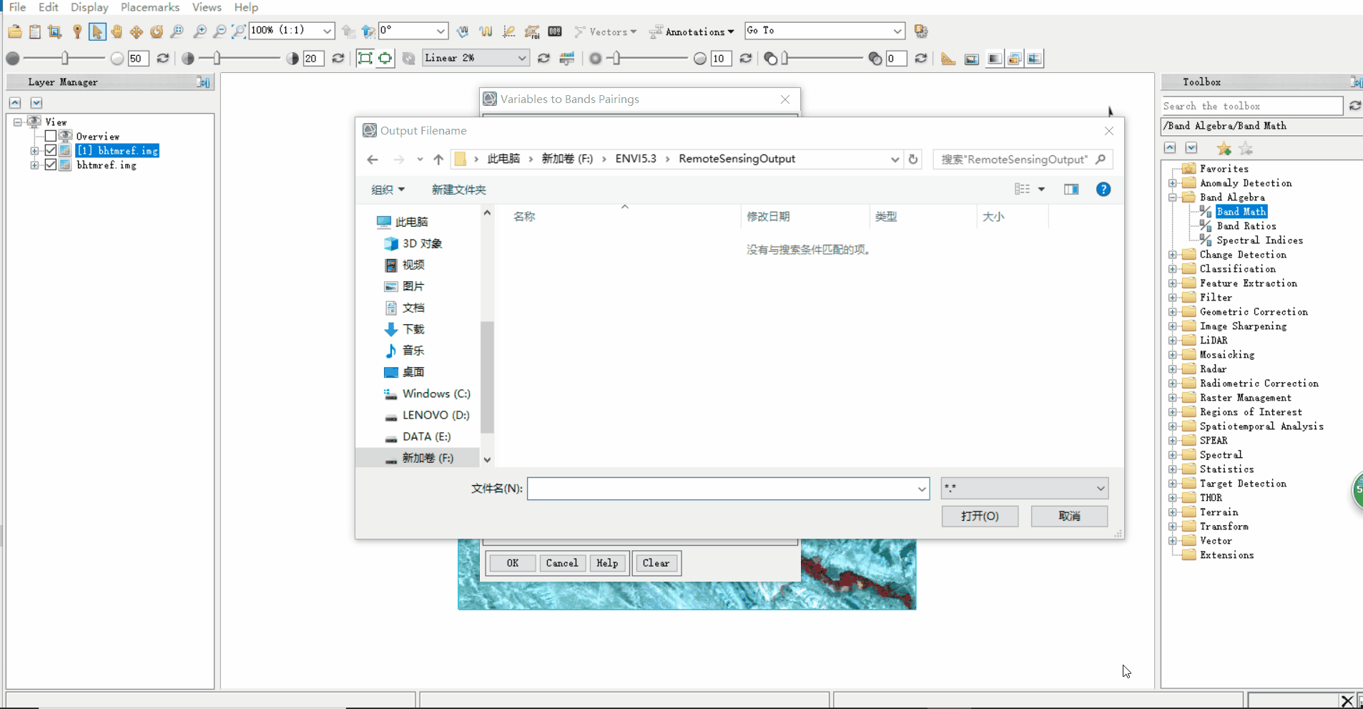Activate the Flicker view icon

click(x=1014, y=59)
